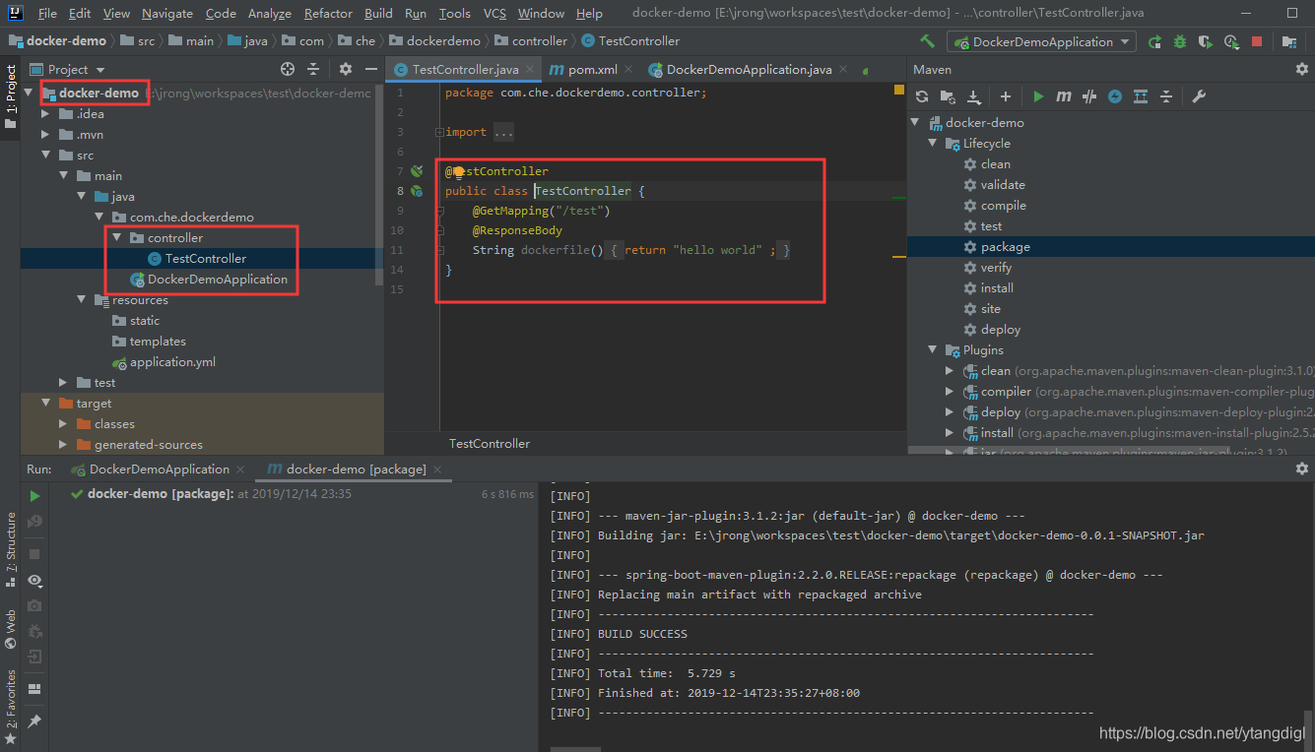Open Project Structure icon in main toolbar
This screenshot has height=752, width=1315.
pyautogui.click(x=1288, y=41)
